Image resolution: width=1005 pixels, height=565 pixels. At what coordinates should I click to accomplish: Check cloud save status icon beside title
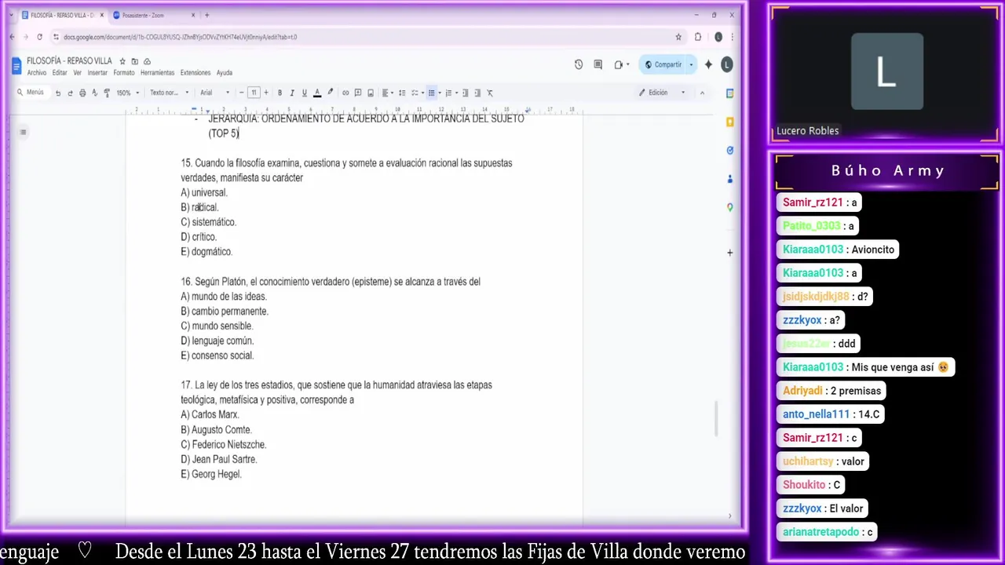(x=147, y=61)
